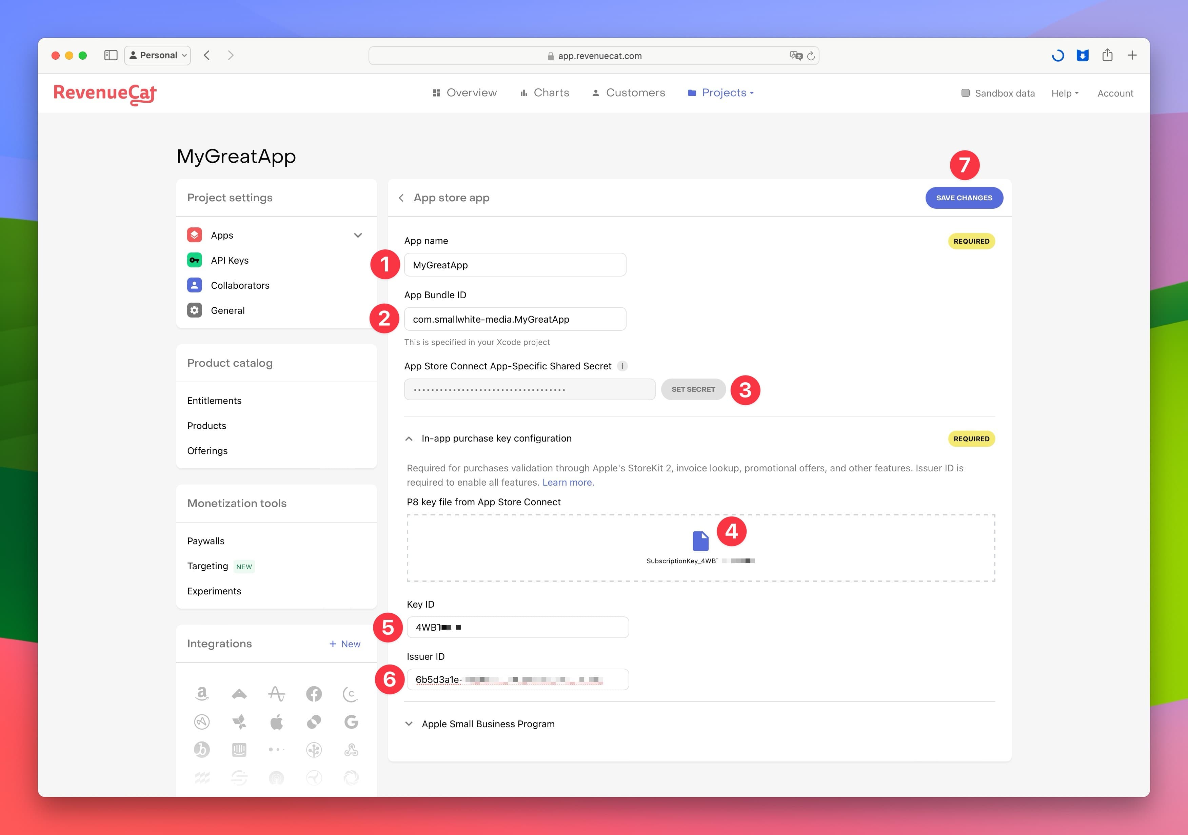The width and height of the screenshot is (1188, 835).
Task: Click the Safari share icon
Action: (1107, 55)
